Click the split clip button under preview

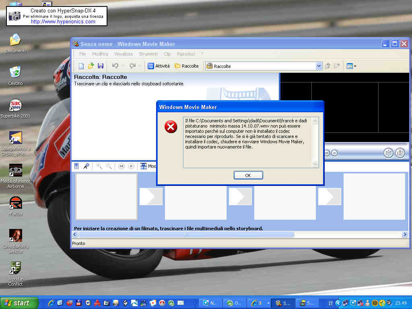(388, 152)
